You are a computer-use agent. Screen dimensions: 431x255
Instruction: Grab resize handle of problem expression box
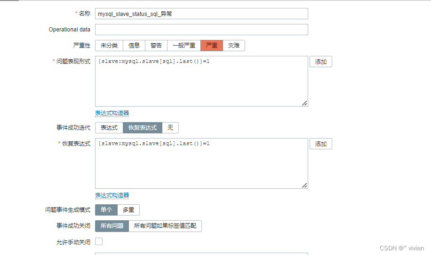(304, 103)
